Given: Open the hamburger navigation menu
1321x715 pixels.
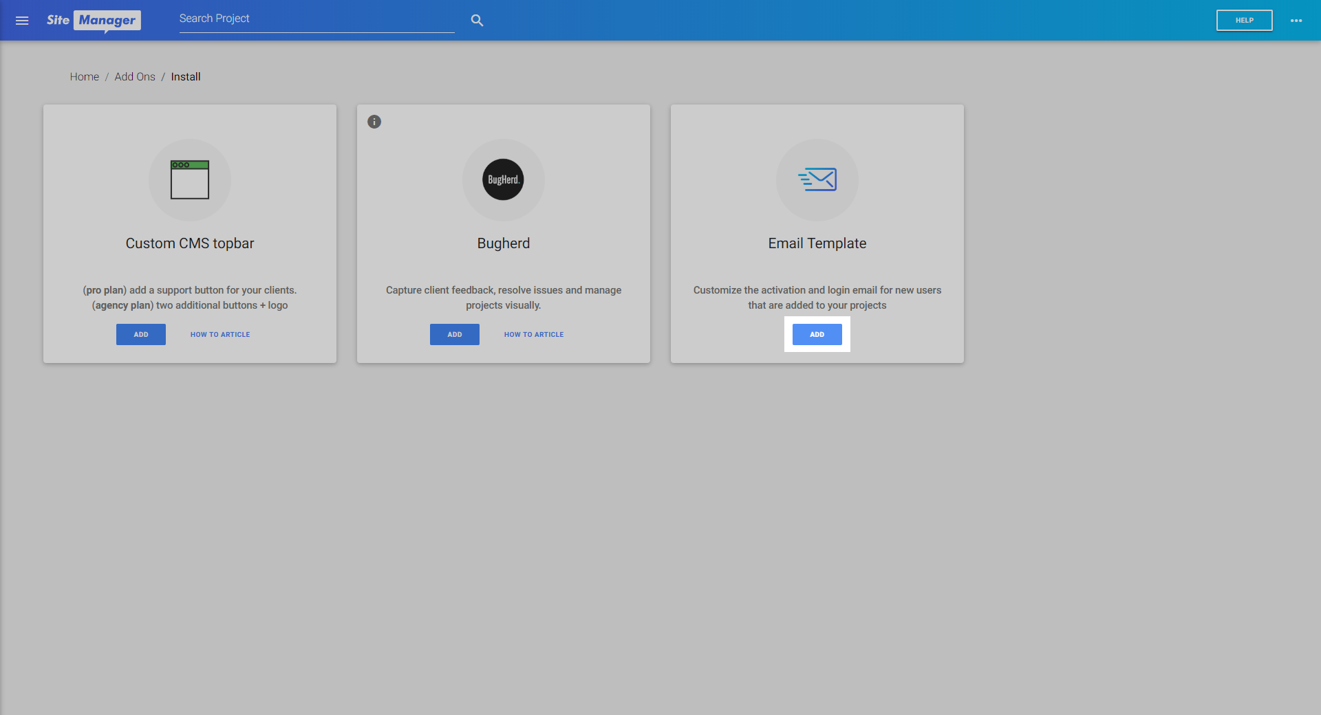Looking at the screenshot, I should coord(22,21).
